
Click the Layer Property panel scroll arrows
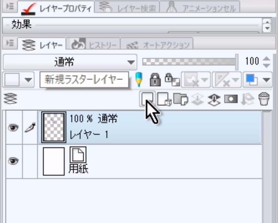click(x=267, y=25)
